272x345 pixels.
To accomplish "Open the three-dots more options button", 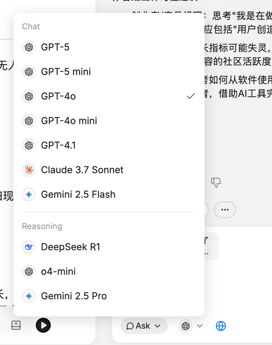I will coord(225,210).
